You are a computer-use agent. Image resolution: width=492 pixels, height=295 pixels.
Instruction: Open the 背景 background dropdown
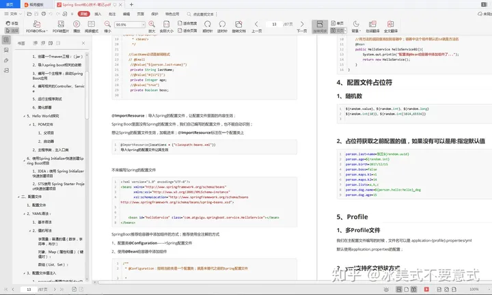tap(355, 27)
